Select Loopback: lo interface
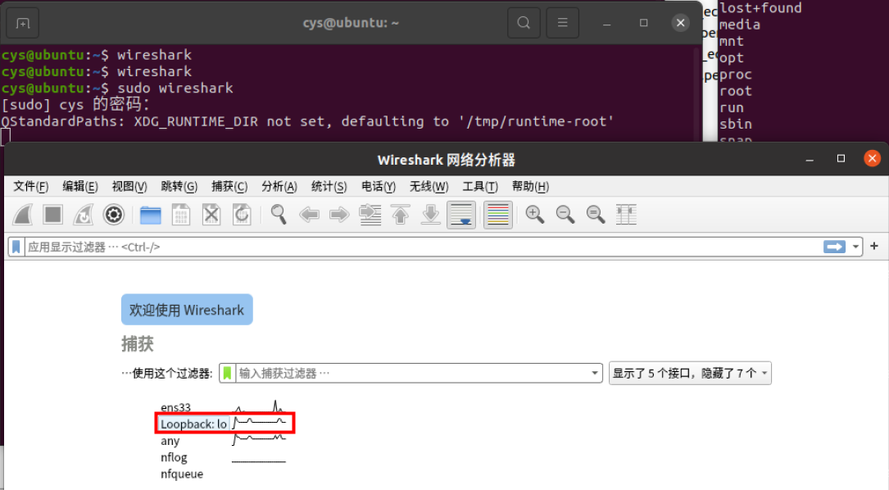 pyautogui.click(x=193, y=424)
